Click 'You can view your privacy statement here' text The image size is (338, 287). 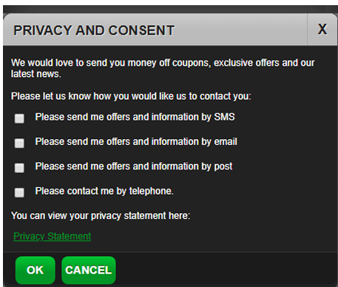click(101, 216)
